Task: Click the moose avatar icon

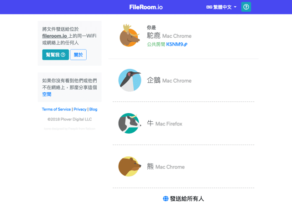Action: [130, 35]
